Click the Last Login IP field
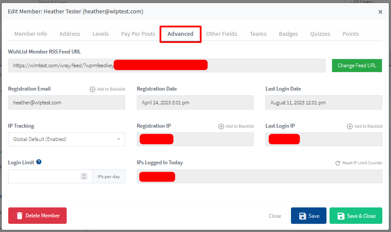 (324, 139)
